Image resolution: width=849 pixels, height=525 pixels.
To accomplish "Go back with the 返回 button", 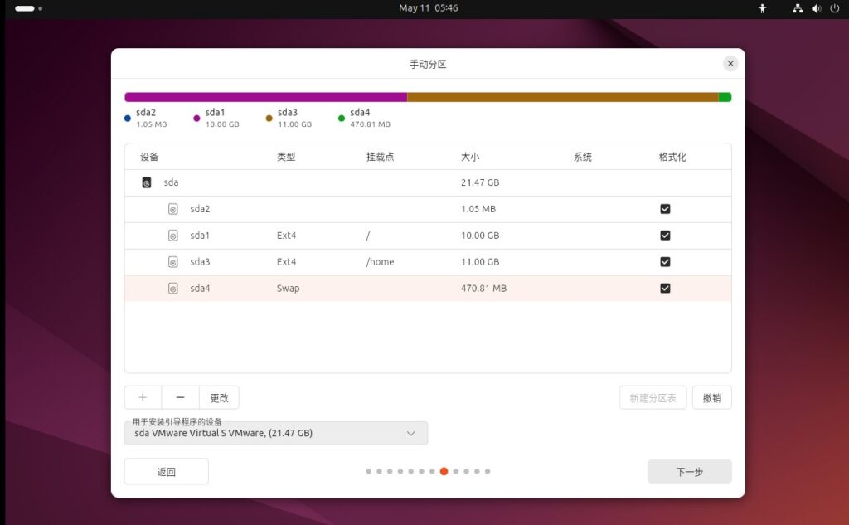I will (x=167, y=471).
